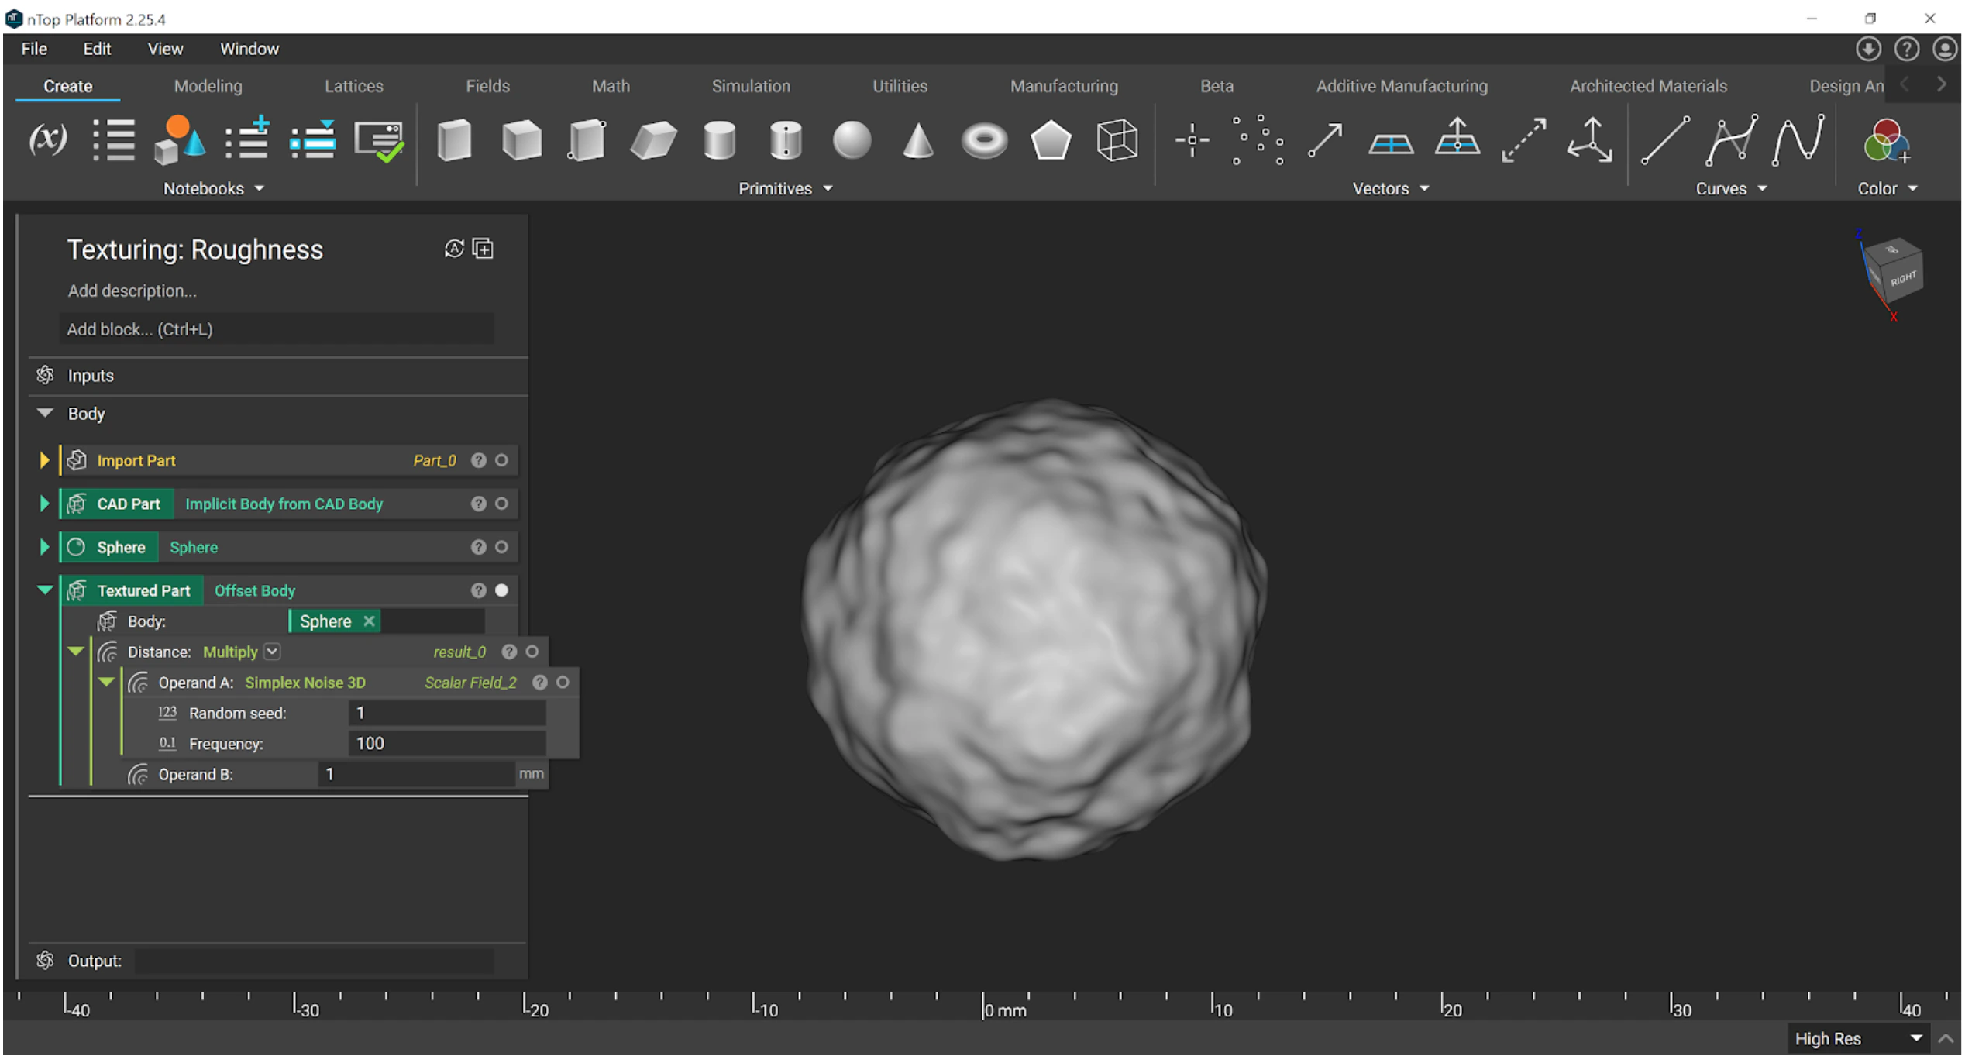This screenshot has height=1056, width=1965.
Task: Remove Sphere from the Body input
Action: (370, 621)
